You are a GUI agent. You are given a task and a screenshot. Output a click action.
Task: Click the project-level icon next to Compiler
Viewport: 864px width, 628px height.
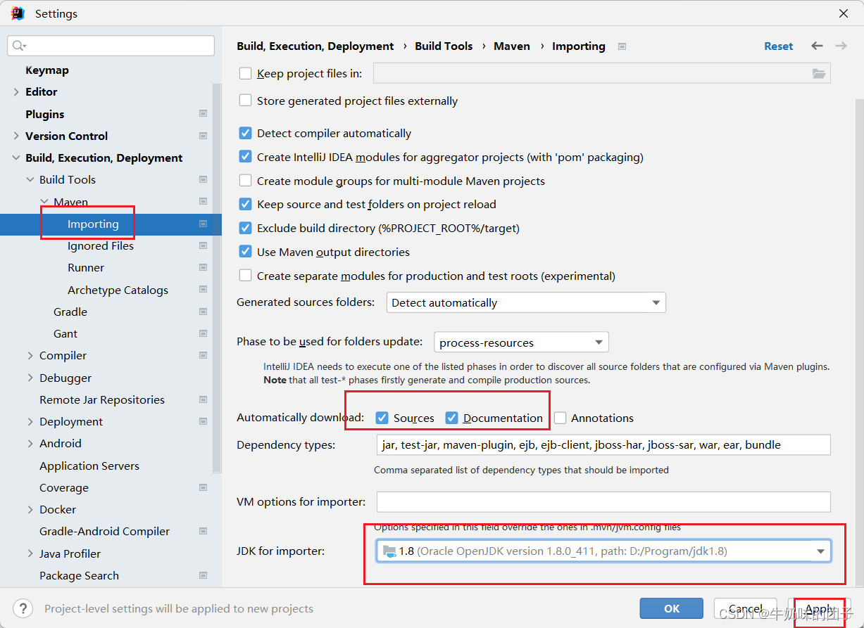tap(203, 355)
